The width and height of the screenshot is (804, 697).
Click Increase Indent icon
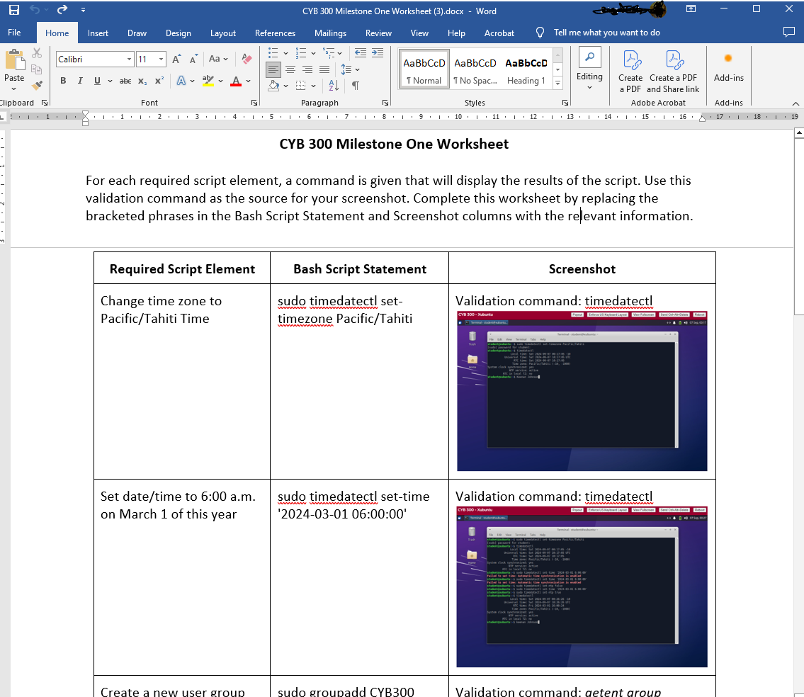(x=378, y=53)
